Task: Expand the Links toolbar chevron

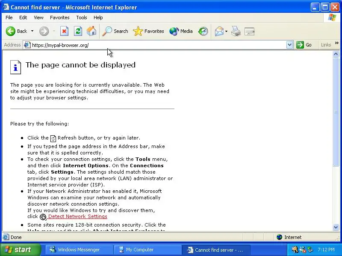Action: coord(337,43)
